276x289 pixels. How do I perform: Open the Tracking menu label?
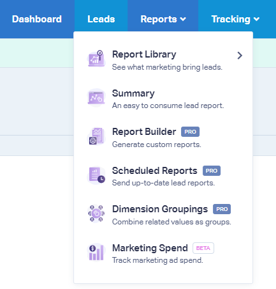pos(231,19)
